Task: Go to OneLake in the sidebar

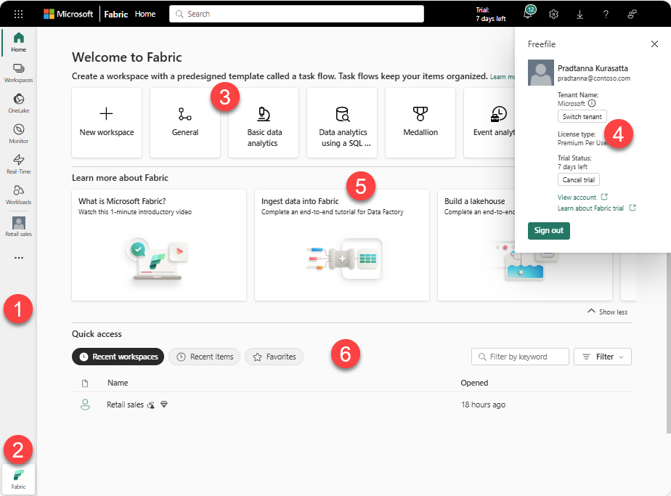Action: (19, 102)
